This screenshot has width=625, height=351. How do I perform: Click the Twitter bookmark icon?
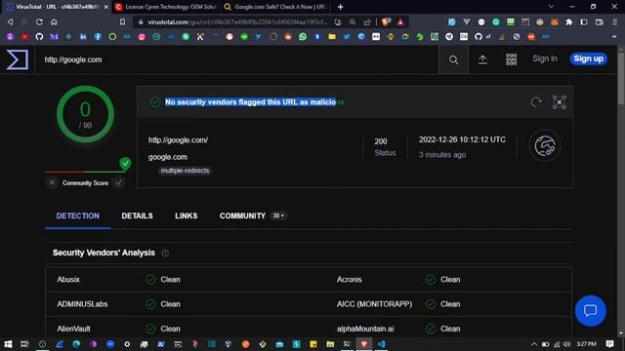pyautogui.click(x=347, y=37)
